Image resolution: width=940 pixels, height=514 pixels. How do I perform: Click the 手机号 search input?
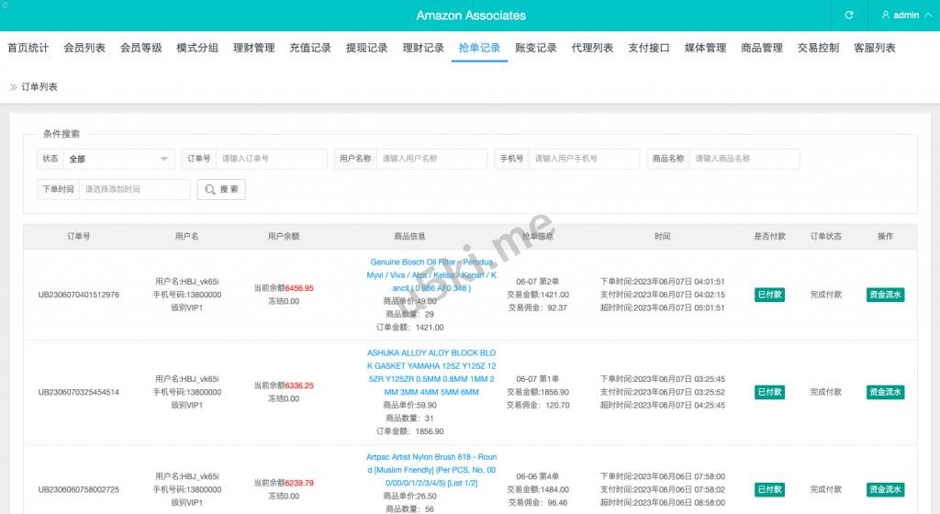pos(584,159)
